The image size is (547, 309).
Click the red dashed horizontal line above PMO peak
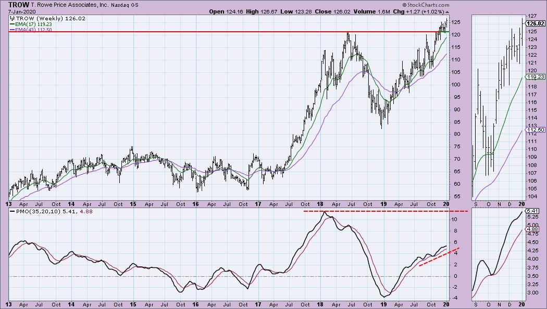[386, 211]
